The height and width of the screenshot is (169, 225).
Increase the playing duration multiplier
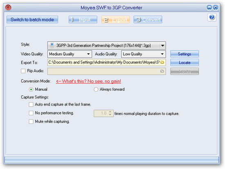click(x=110, y=112)
